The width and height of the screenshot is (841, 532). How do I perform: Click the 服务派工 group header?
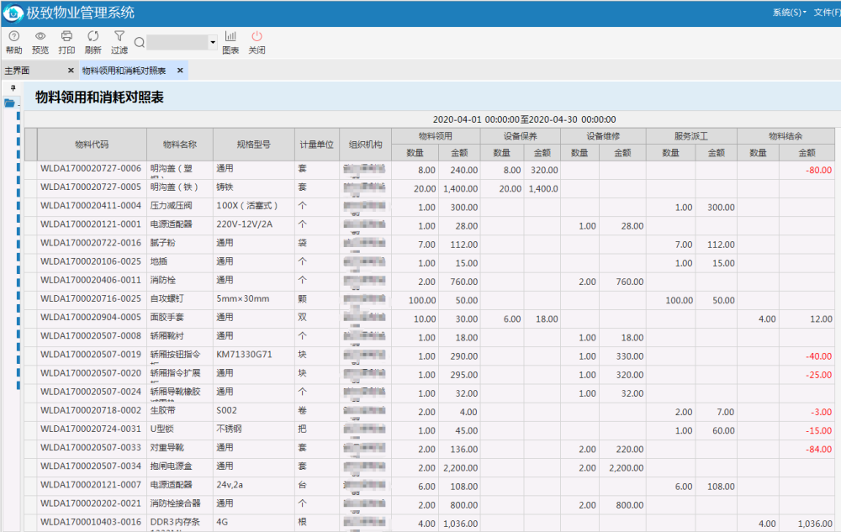691,136
